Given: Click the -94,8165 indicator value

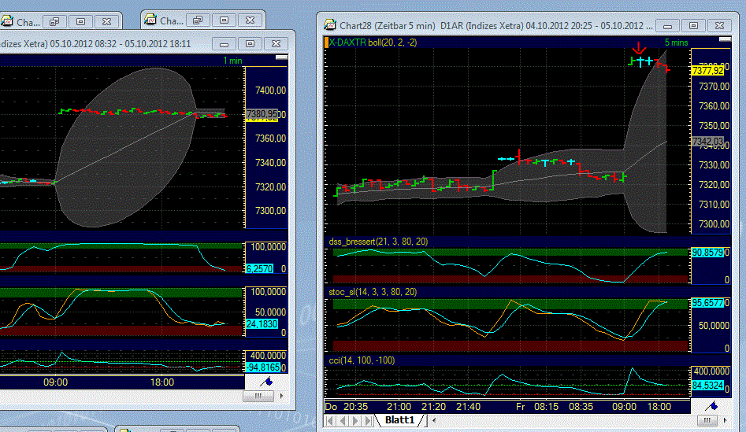Looking at the screenshot, I should tap(263, 367).
